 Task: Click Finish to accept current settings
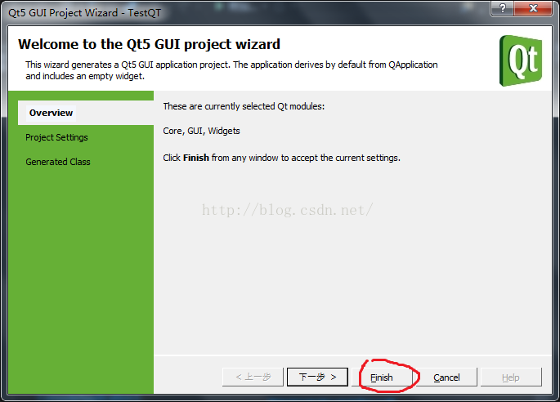tap(382, 377)
